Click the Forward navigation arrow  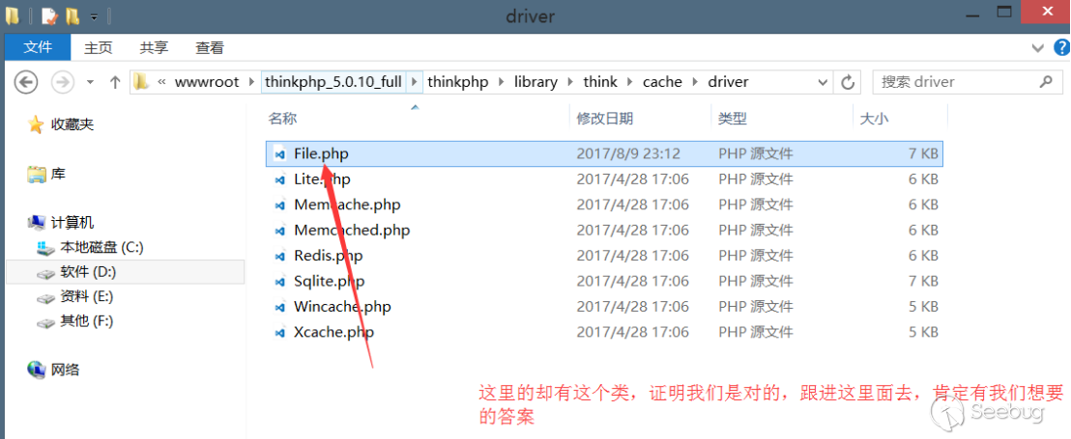click(63, 82)
